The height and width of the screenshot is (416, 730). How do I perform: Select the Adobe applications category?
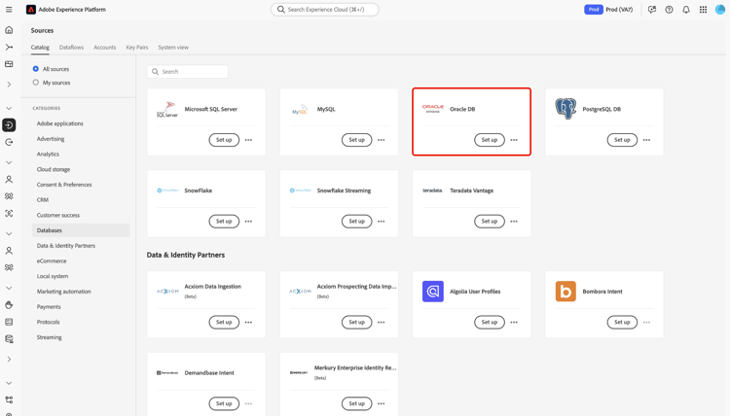[x=60, y=123]
